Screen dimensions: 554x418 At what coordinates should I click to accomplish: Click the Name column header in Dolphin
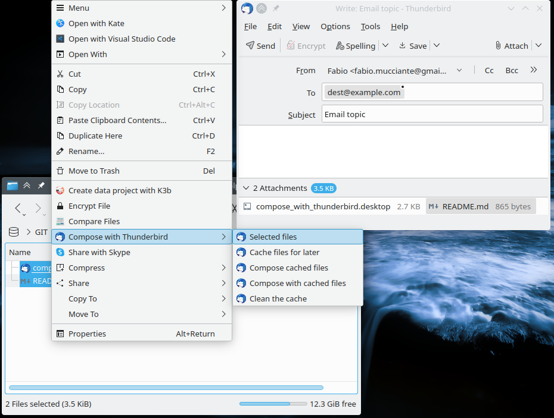pyautogui.click(x=20, y=253)
